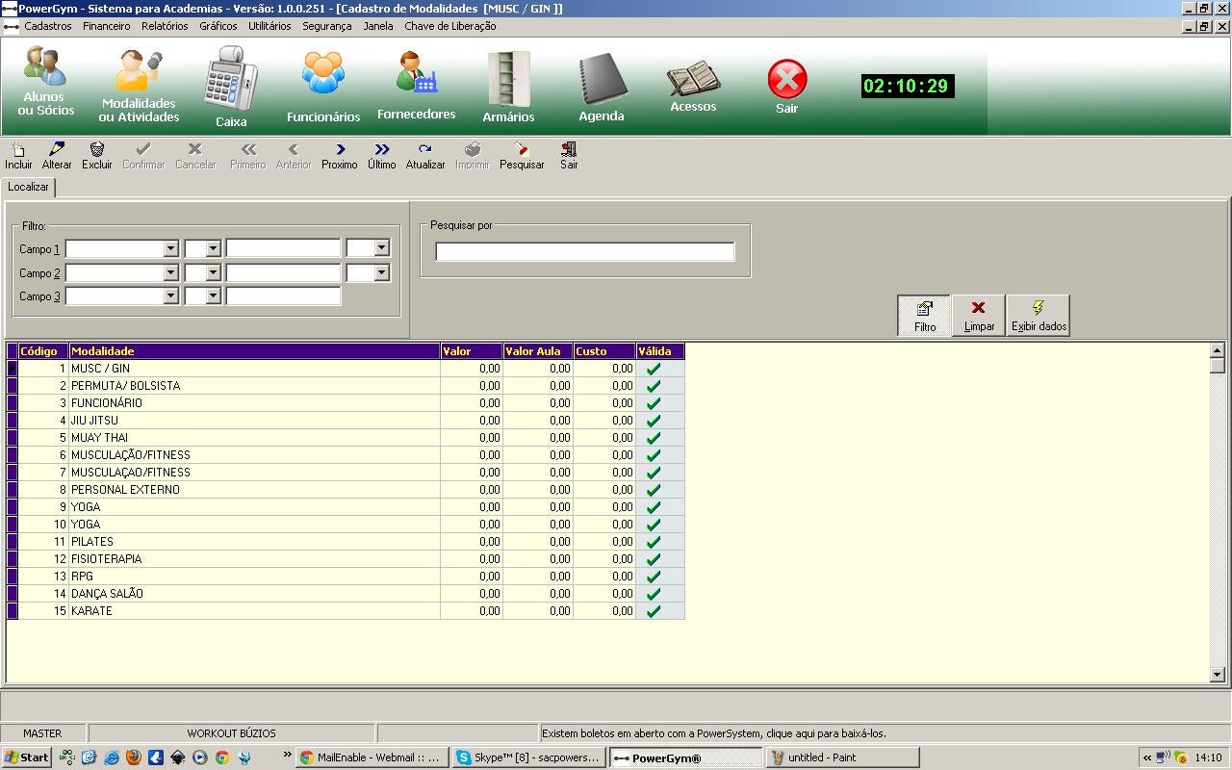Toggle Válida checkmark for MUAY THAI
Image resolution: width=1232 pixels, height=770 pixels.
(x=654, y=438)
